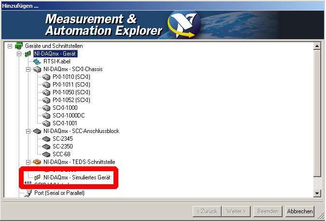Screen dimensions: 326x221
Task: Pick SCXI-1001 from the list
Action: pos(65,123)
